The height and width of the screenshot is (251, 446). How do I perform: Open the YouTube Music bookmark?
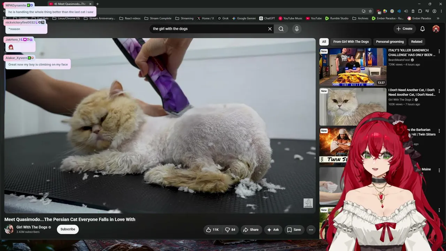[290, 18]
